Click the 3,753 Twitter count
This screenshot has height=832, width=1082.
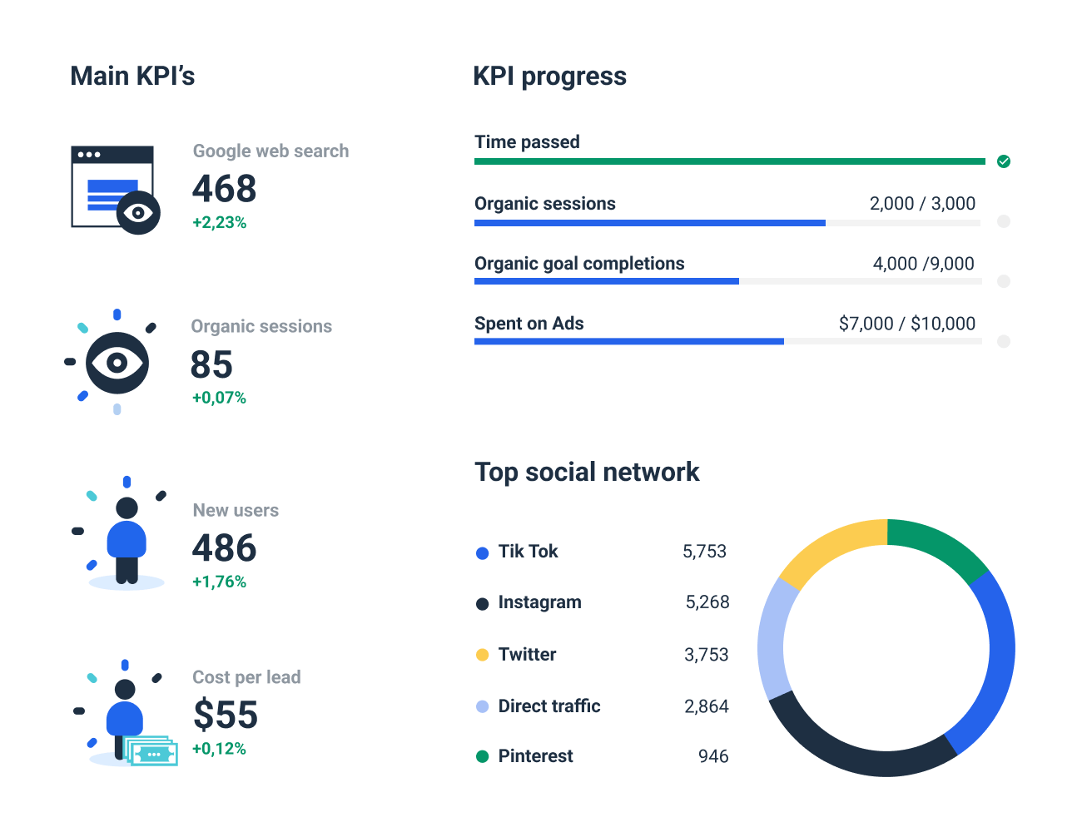point(707,655)
